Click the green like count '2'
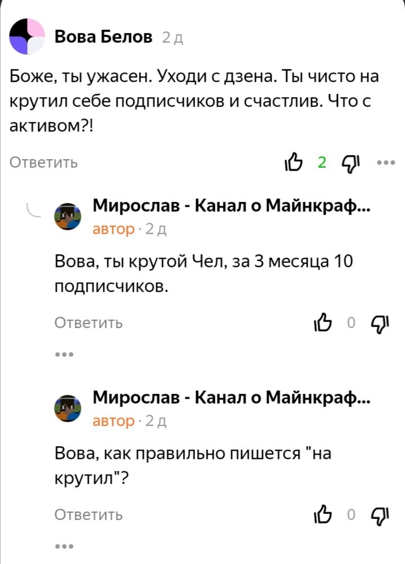Screen dimensions: 405x564 pyautogui.click(x=322, y=163)
